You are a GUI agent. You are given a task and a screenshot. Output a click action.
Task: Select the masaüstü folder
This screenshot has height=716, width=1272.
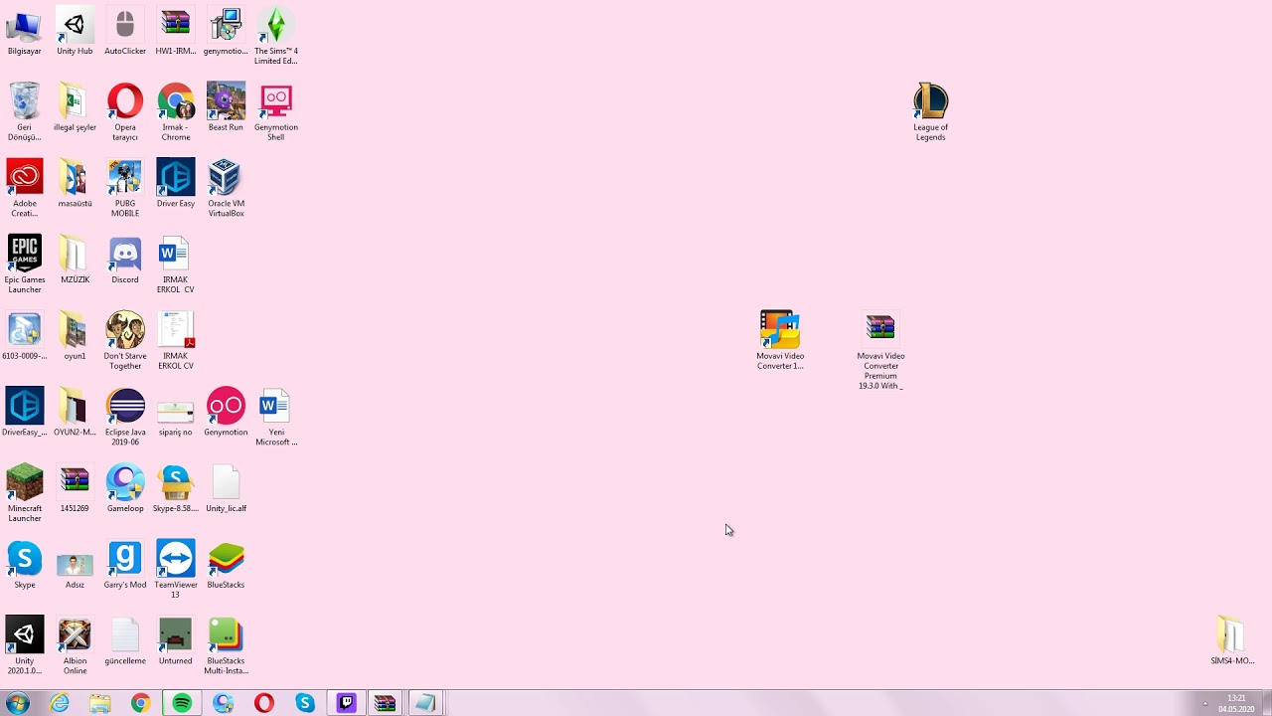pyautogui.click(x=75, y=184)
